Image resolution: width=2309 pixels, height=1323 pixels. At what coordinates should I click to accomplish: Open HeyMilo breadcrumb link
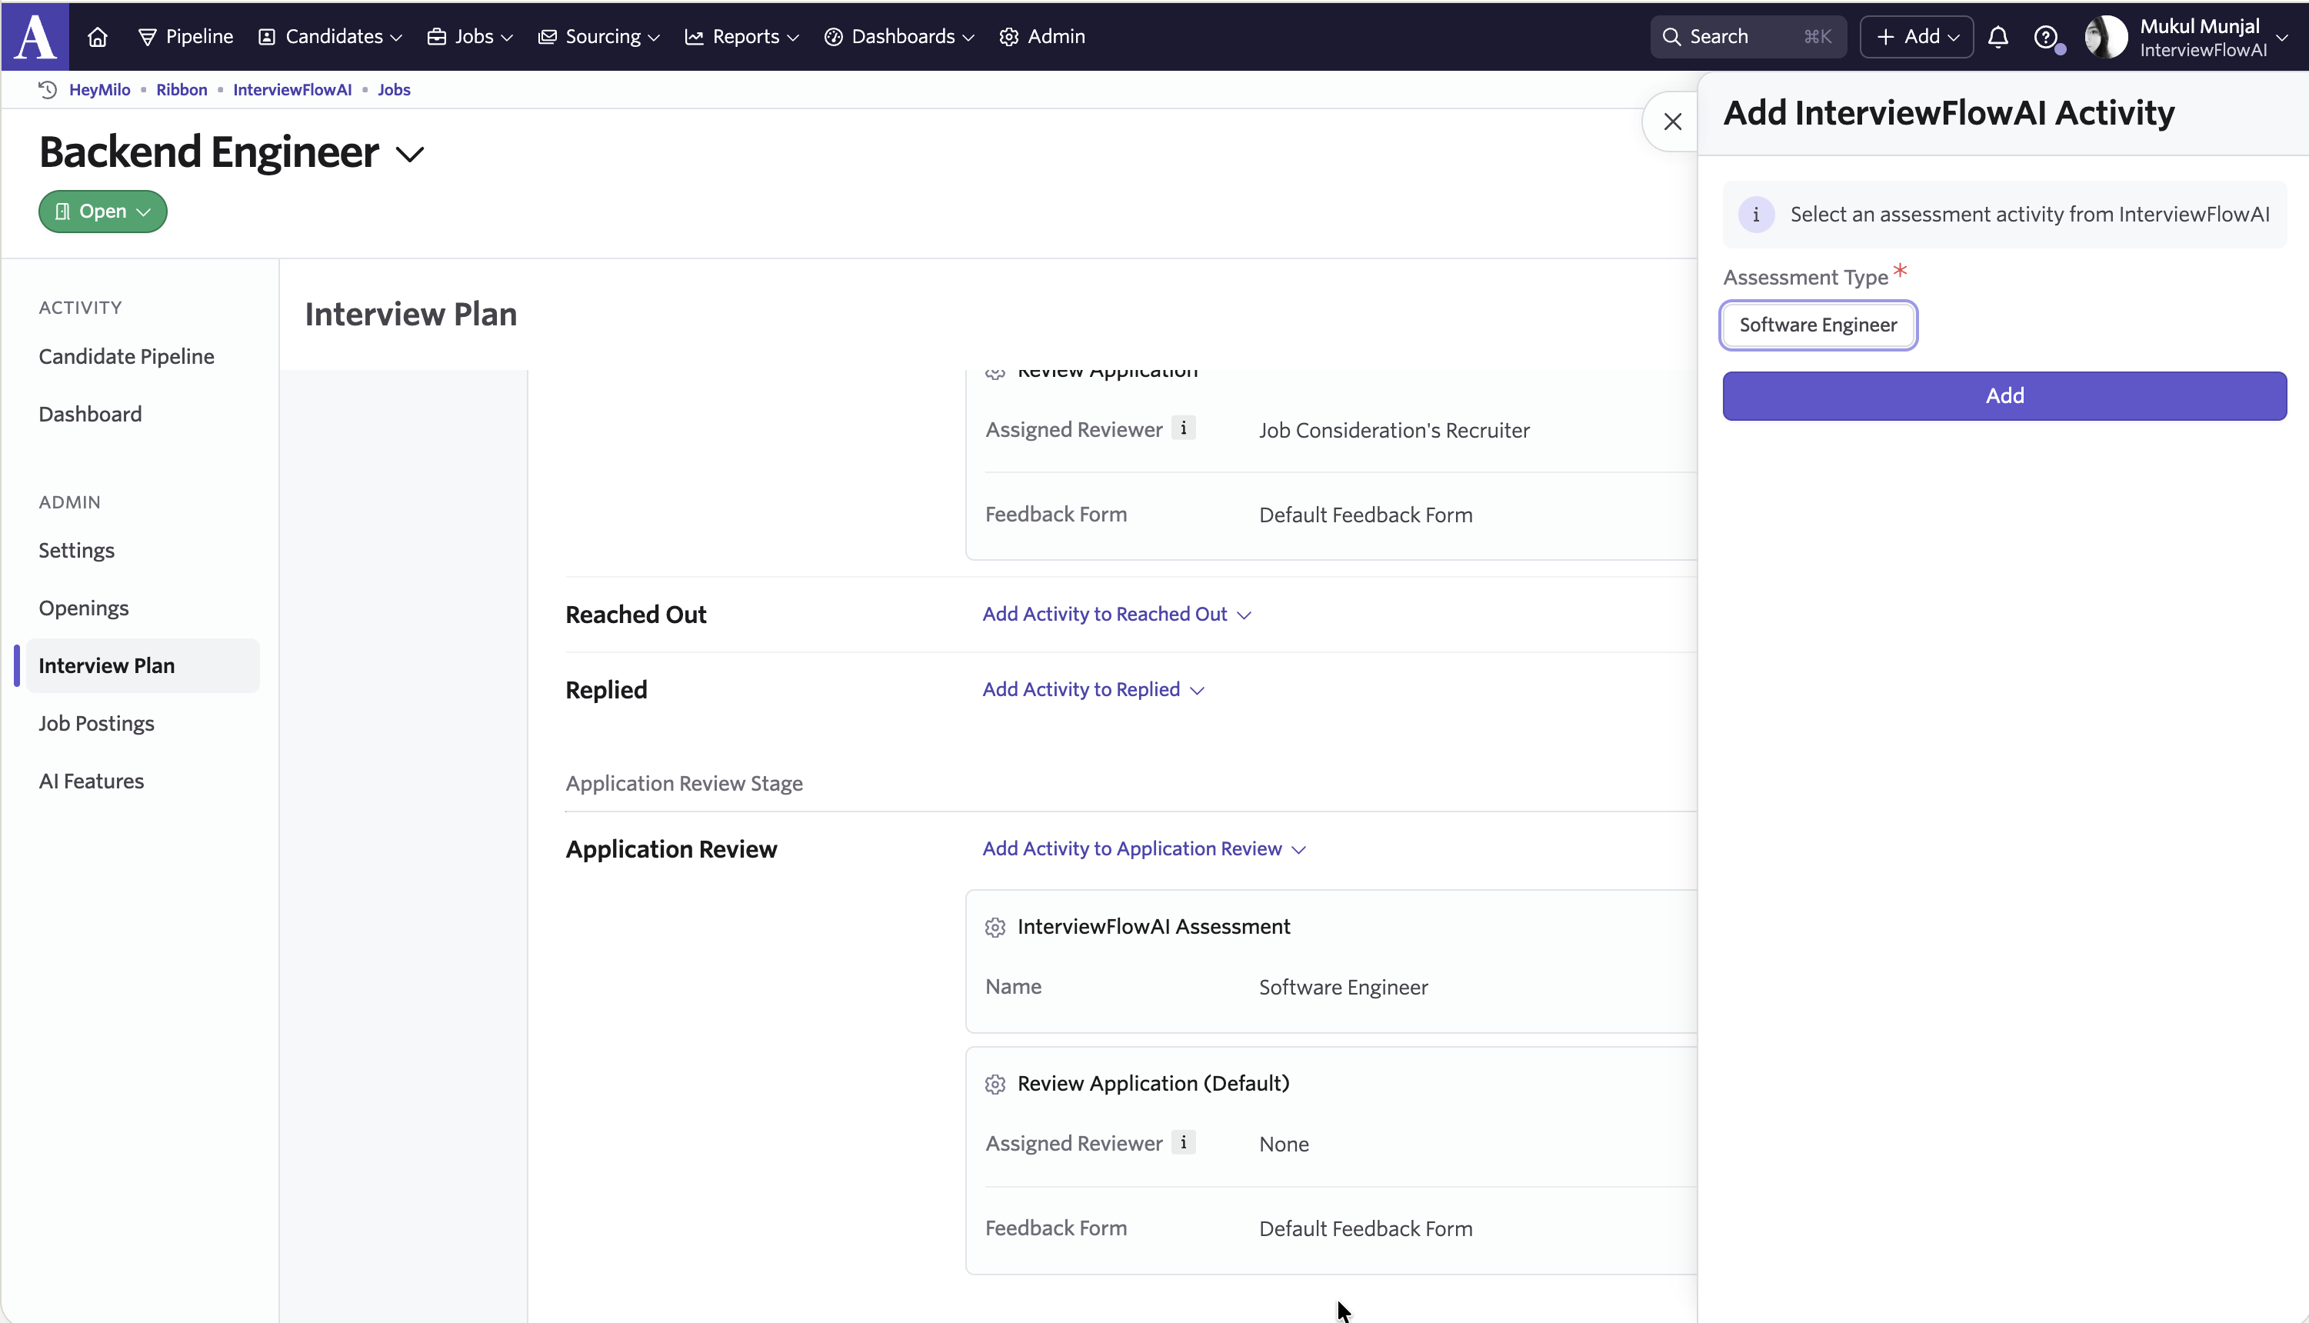click(100, 89)
